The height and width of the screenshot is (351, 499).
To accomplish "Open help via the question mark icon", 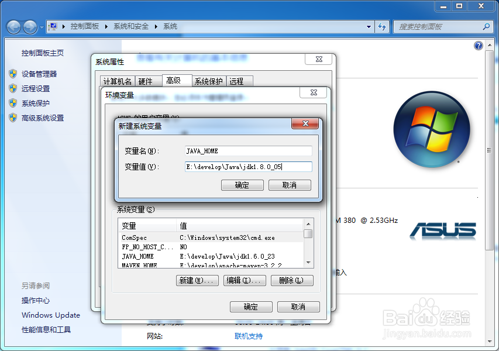I will pyautogui.click(x=478, y=45).
